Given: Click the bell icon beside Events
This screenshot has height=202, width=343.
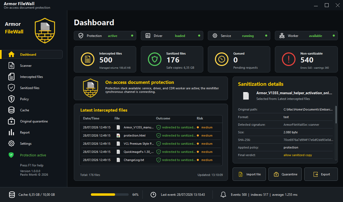Looking at the screenshot, I should tap(223, 194).
